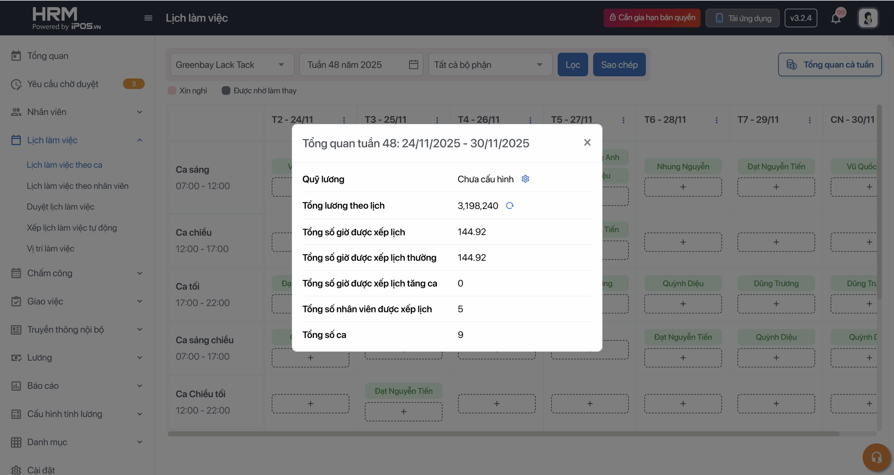The height and width of the screenshot is (475, 894).
Task: Open the user avatar profile menu
Action: pyautogui.click(x=868, y=18)
